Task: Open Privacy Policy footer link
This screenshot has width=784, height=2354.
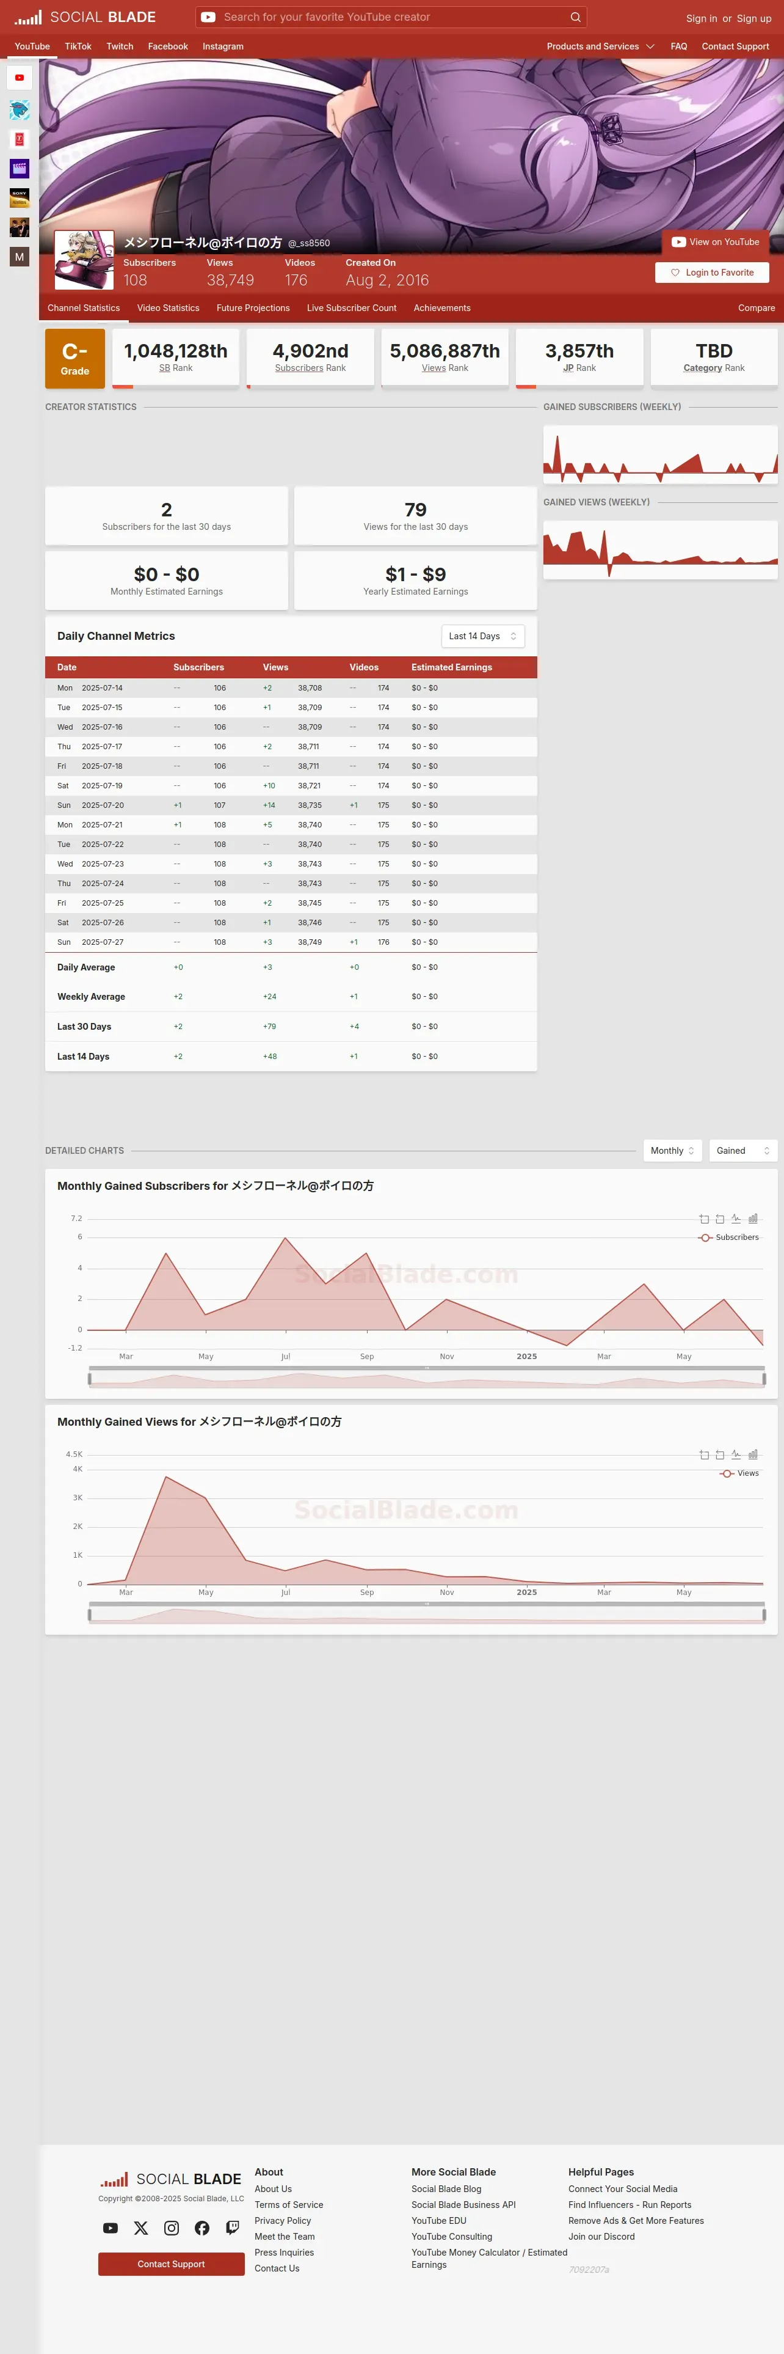Action: (283, 2221)
